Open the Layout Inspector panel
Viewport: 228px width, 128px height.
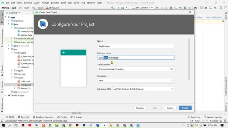[213, 117]
